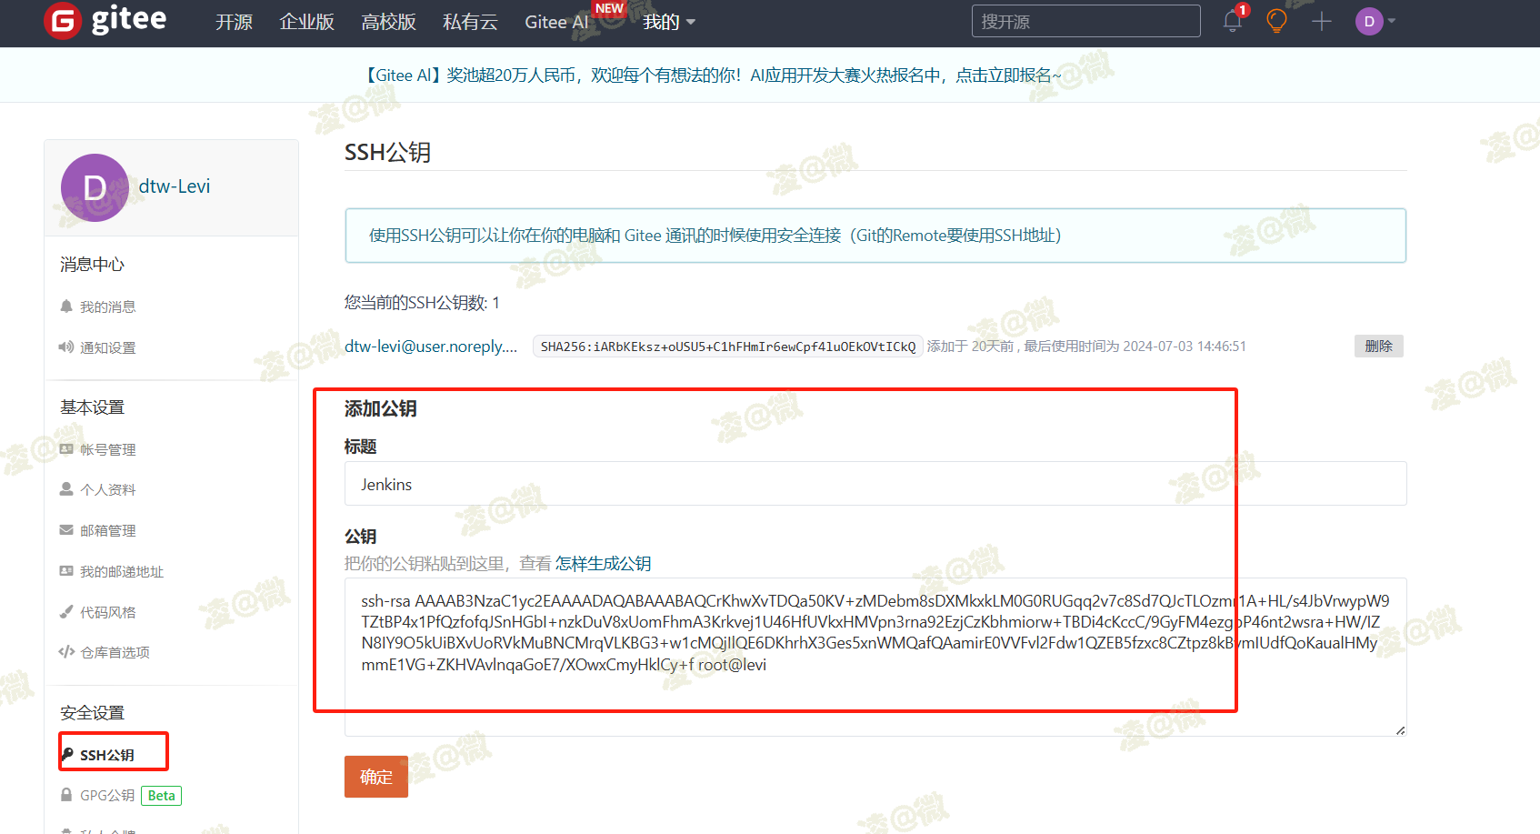
Task: Open 帐号管理 in sidebar
Action: 107,450
